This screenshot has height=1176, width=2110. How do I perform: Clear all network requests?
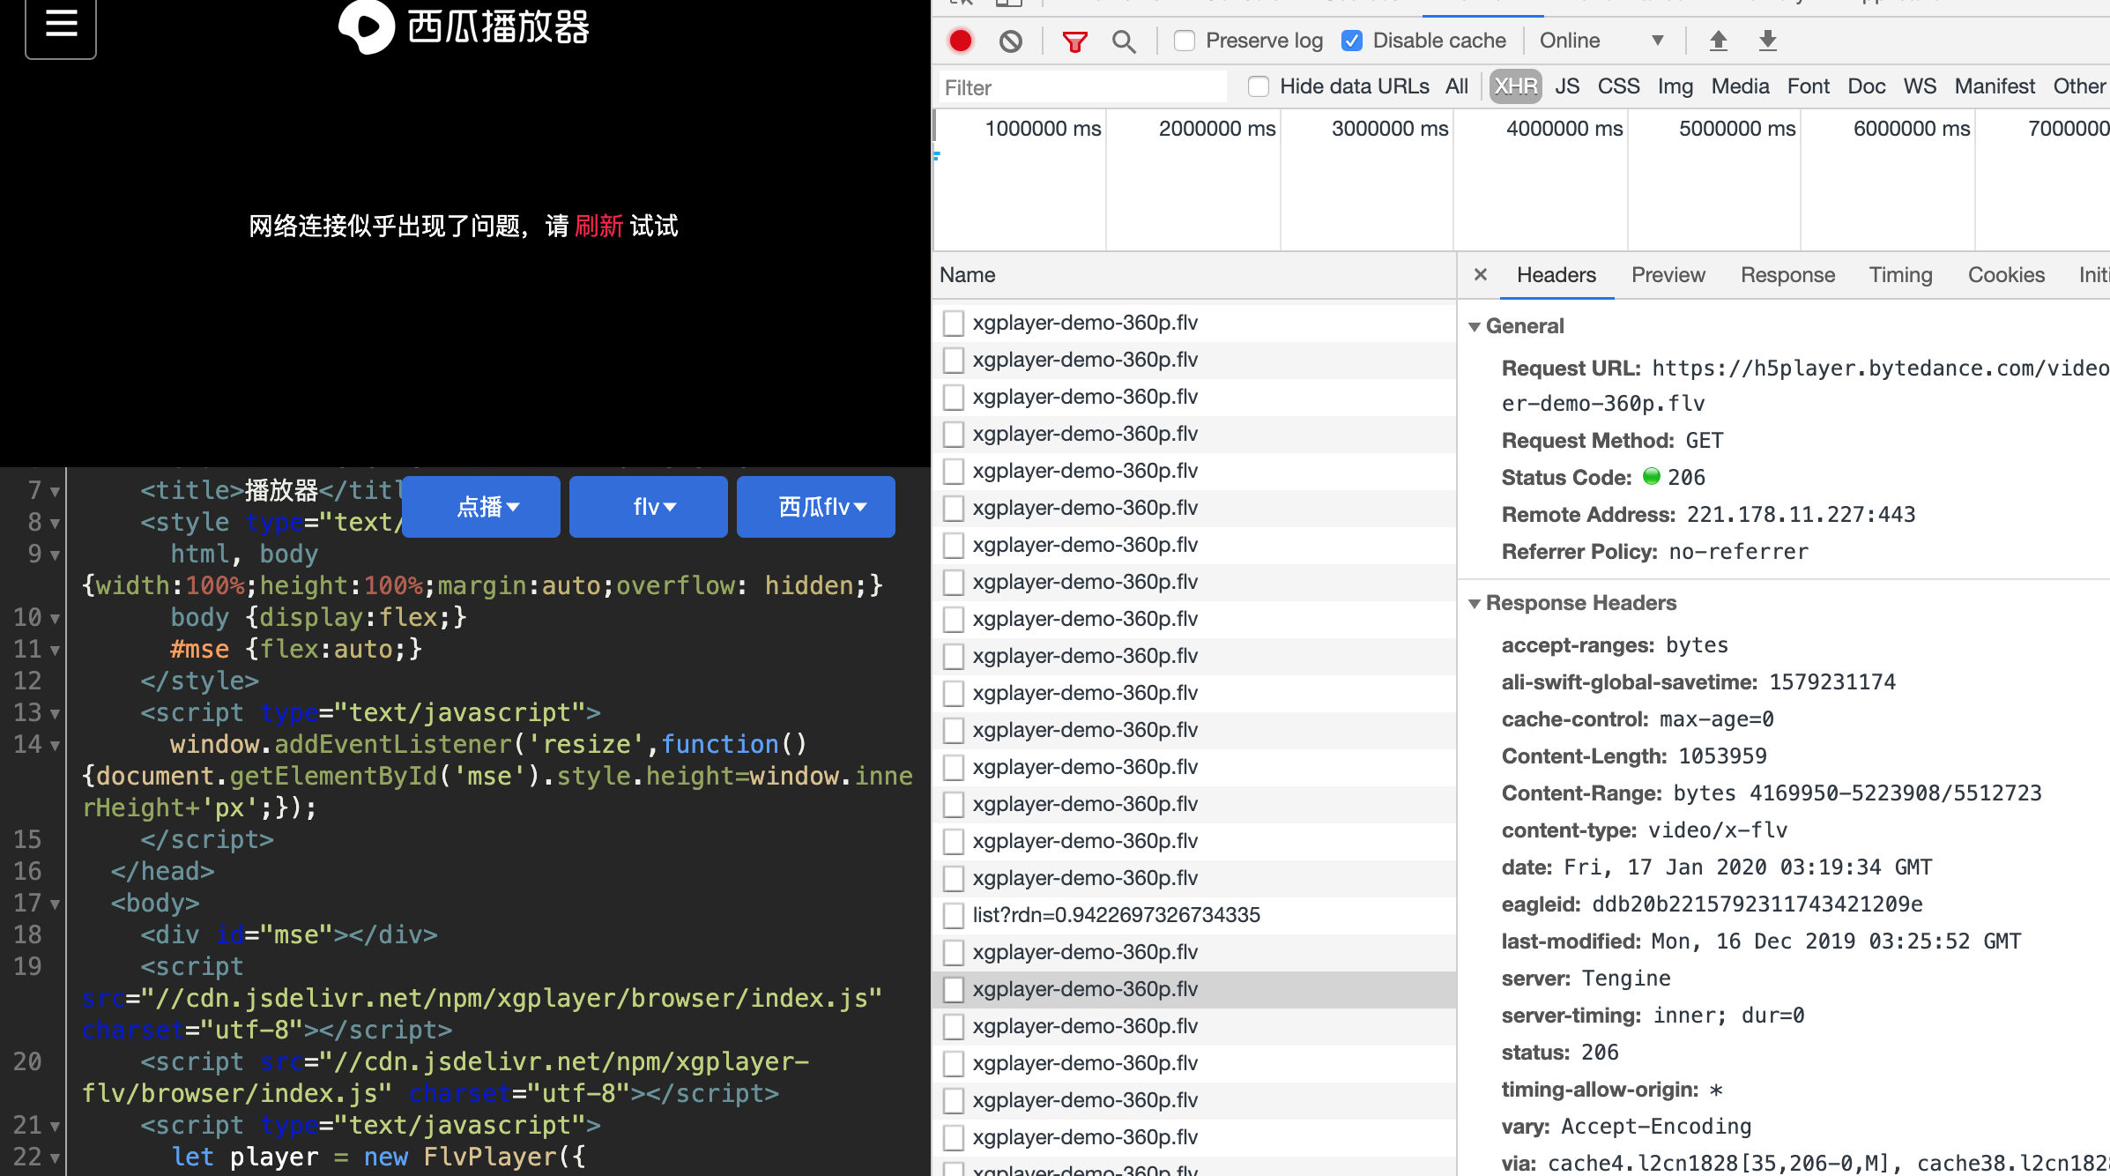click(x=1011, y=41)
